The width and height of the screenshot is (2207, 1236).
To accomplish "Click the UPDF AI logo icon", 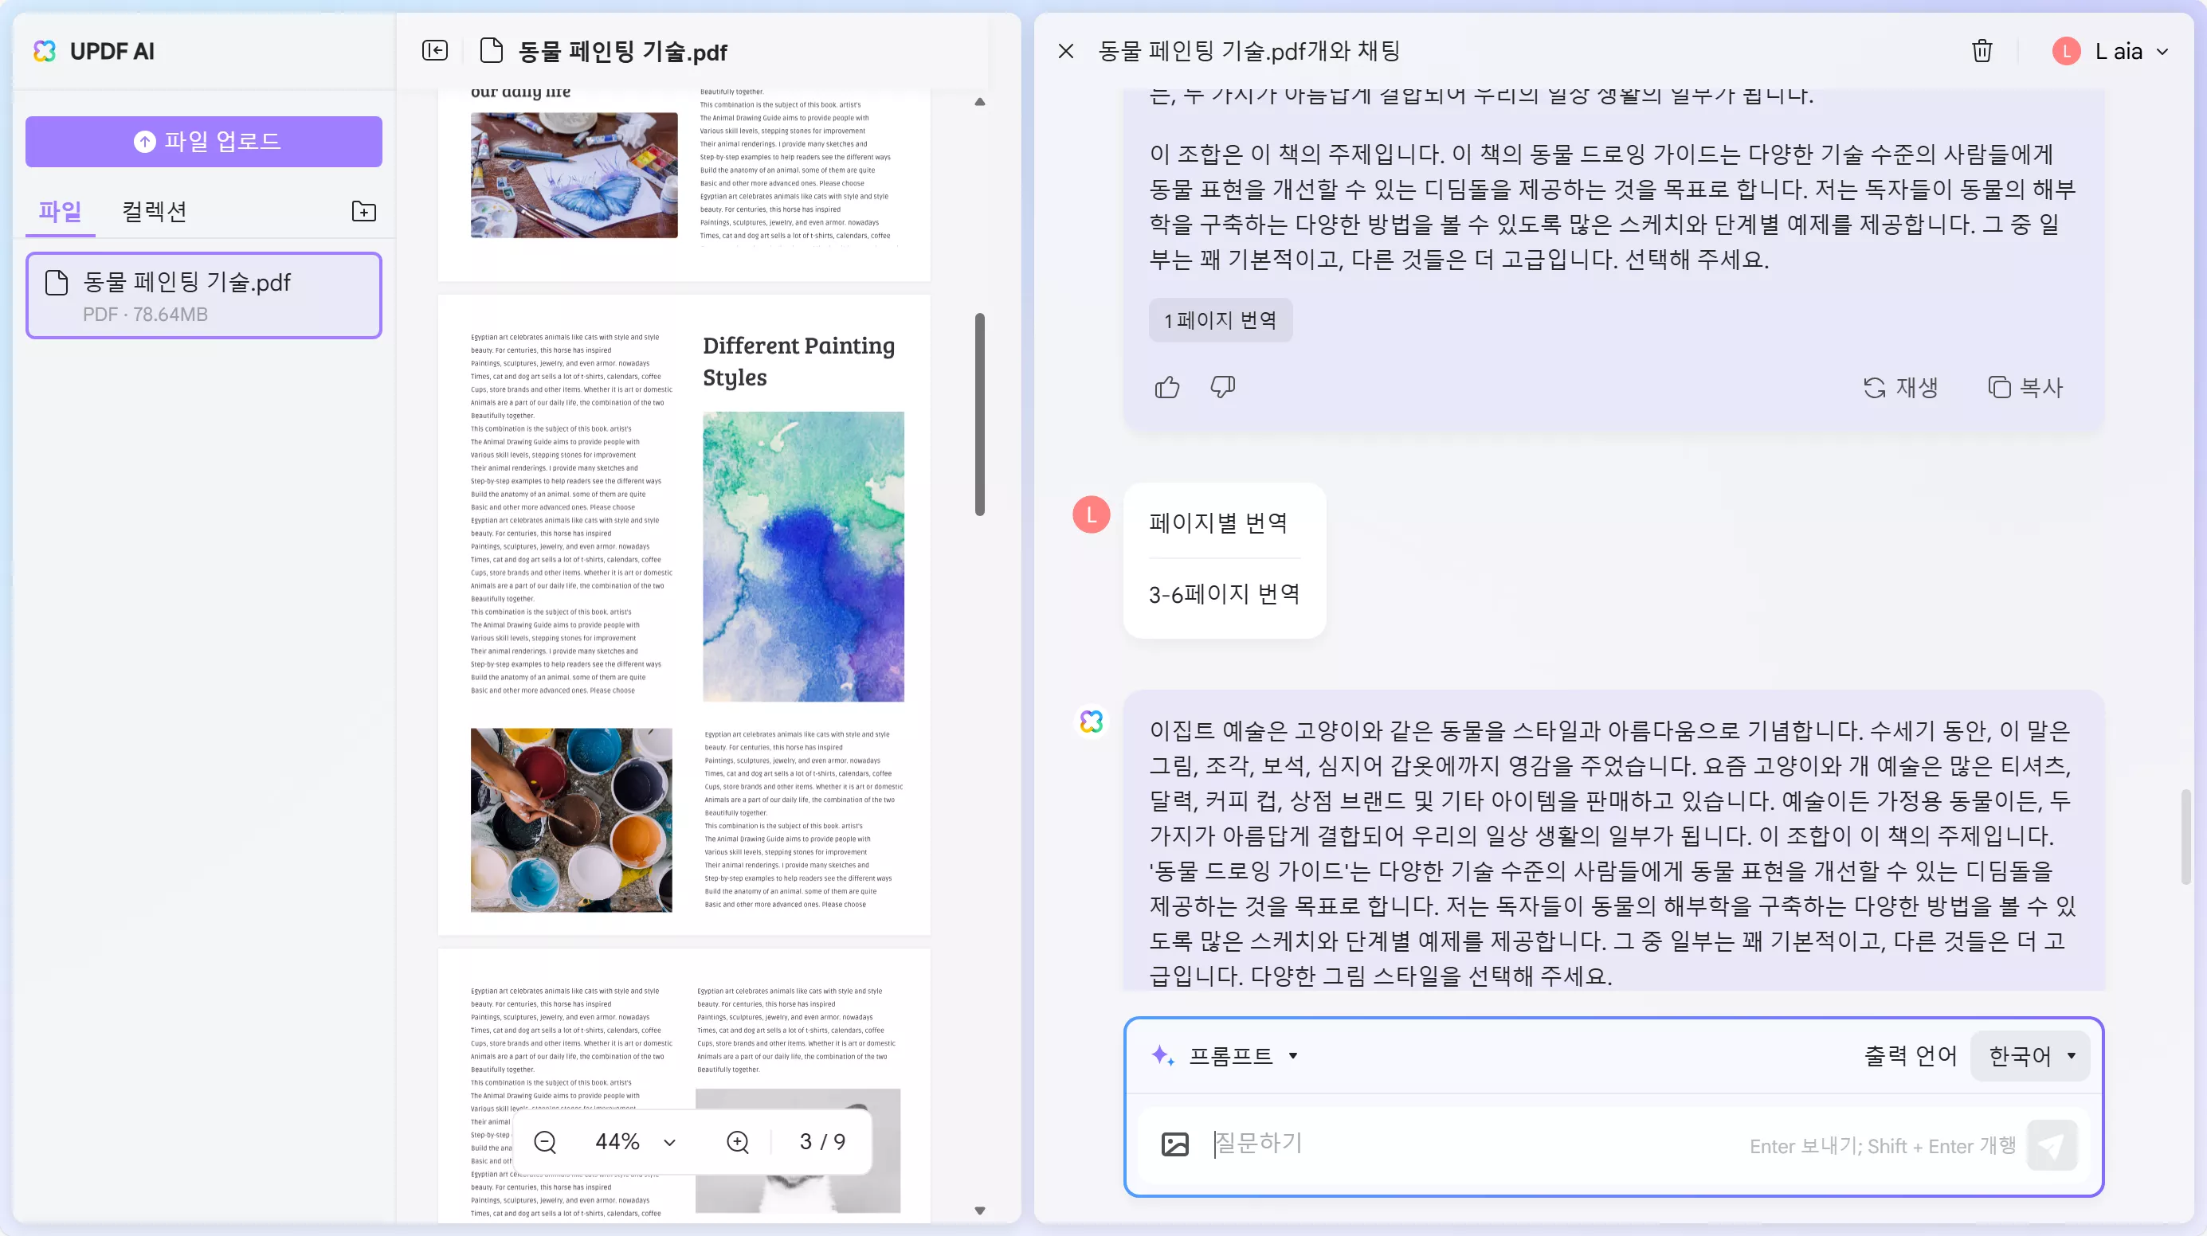I will pos(45,52).
